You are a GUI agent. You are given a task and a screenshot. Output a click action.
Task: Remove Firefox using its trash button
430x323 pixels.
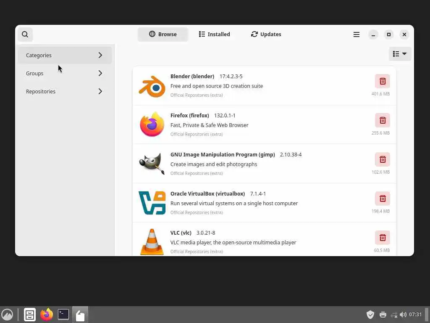(x=382, y=120)
